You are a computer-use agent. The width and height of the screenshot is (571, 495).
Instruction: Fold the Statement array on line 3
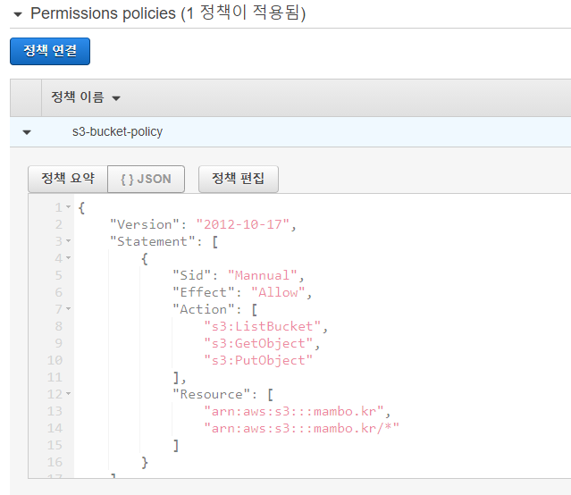pyautogui.click(x=68, y=242)
